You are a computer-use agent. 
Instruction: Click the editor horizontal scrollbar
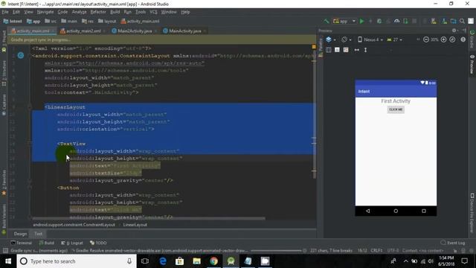coord(149,218)
